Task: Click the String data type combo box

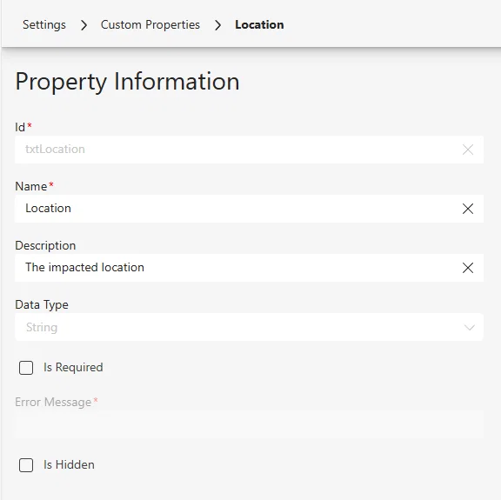Action: tap(250, 327)
